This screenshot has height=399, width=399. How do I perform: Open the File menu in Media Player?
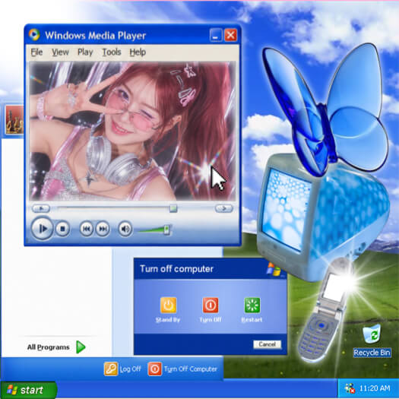click(x=36, y=52)
